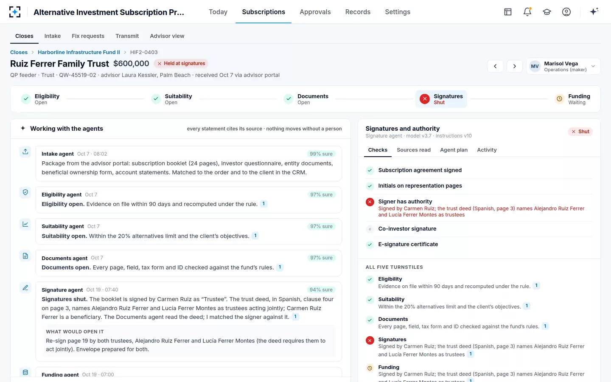Open the Records tab
This screenshot has width=611, height=382.
coord(358,12)
